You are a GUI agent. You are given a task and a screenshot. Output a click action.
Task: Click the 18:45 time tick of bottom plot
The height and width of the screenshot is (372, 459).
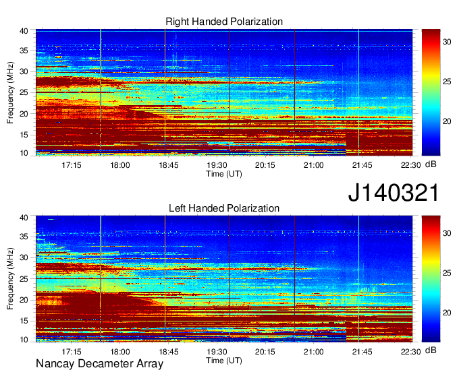[168, 352]
